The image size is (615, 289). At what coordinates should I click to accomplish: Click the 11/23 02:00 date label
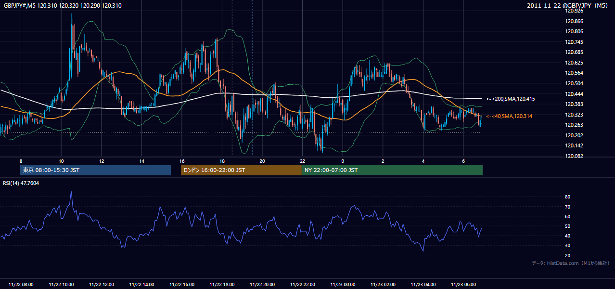383,285
